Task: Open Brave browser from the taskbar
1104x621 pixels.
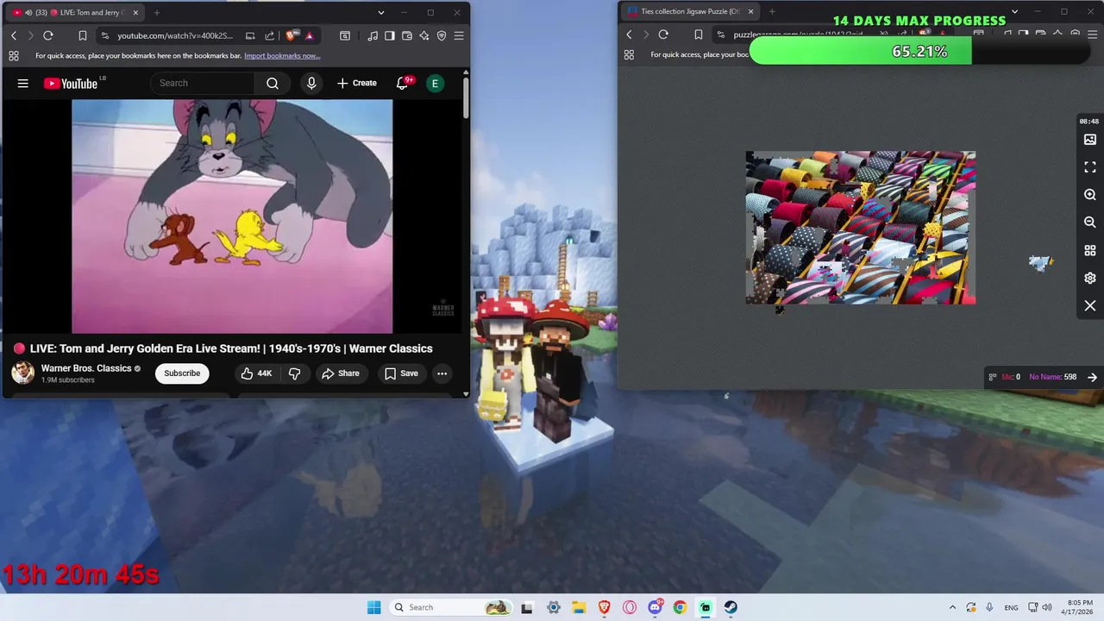Action: point(604,607)
